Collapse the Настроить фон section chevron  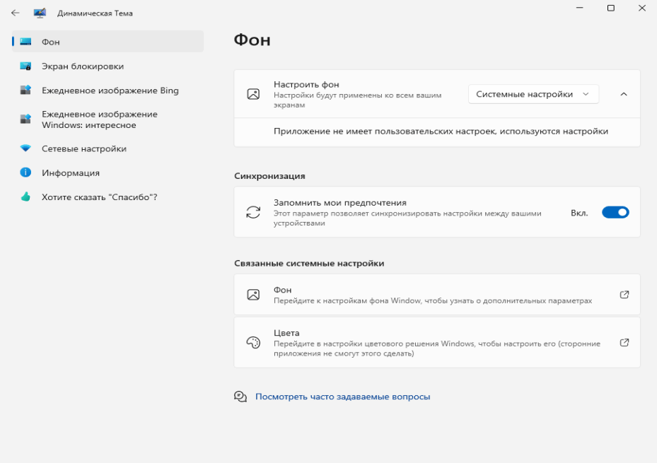(x=624, y=94)
